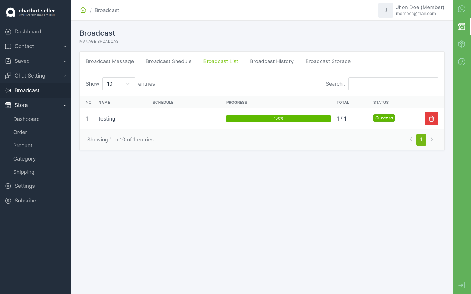This screenshot has width=471, height=294.
Task: Click the Success status badge
Action: [x=384, y=118]
